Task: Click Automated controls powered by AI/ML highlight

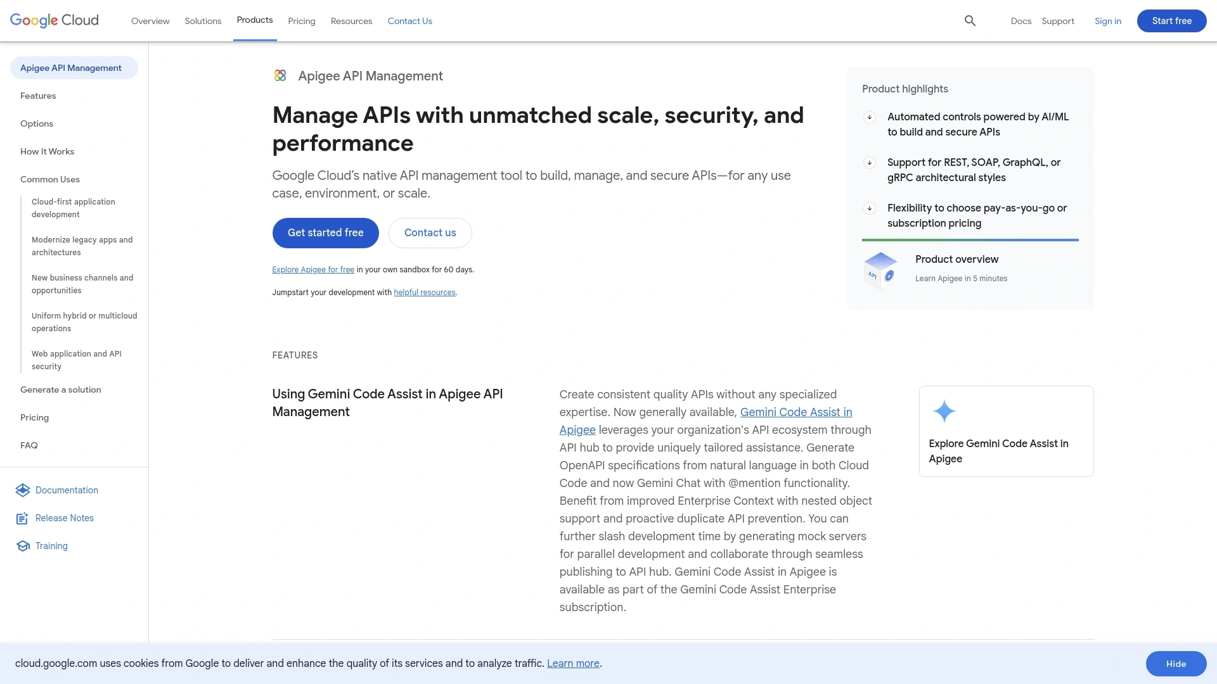Action: coord(978,125)
